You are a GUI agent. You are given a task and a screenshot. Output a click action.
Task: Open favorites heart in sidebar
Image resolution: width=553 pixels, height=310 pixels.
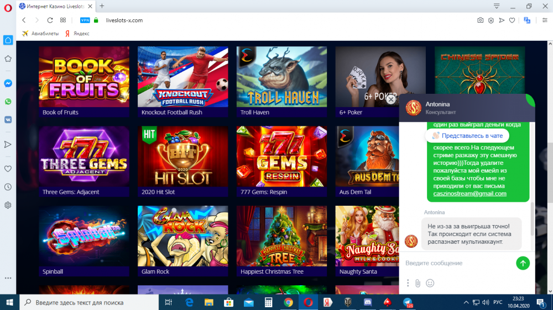point(8,169)
